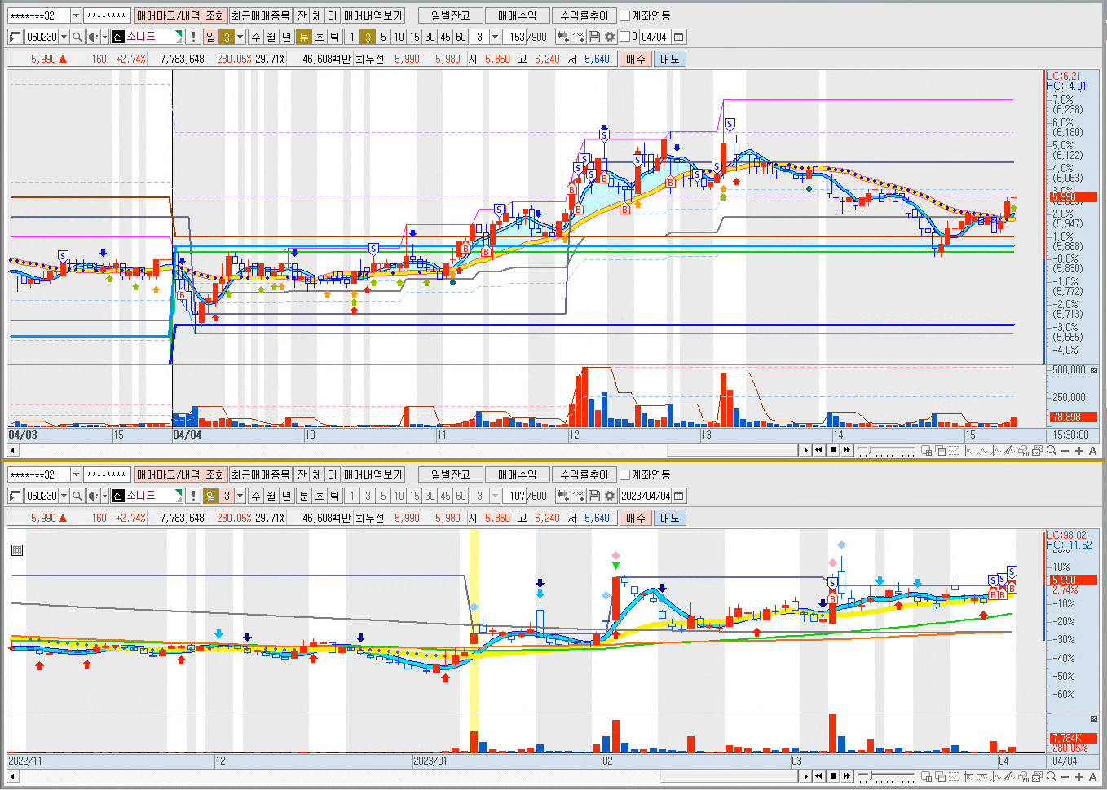Screen dimensions: 1107x790
Task: Click the play button below bottom chart
Action: coord(805,776)
